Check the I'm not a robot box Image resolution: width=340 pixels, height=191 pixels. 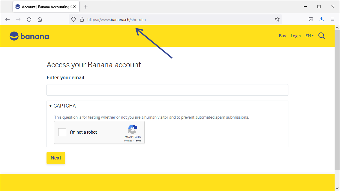pos(62,132)
